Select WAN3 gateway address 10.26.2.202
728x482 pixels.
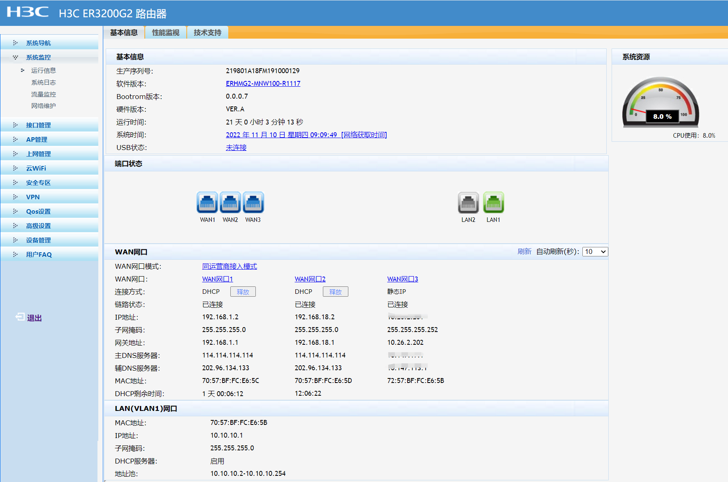point(405,342)
